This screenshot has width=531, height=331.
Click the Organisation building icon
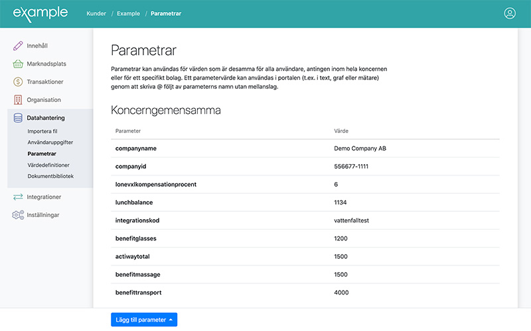[x=18, y=100]
